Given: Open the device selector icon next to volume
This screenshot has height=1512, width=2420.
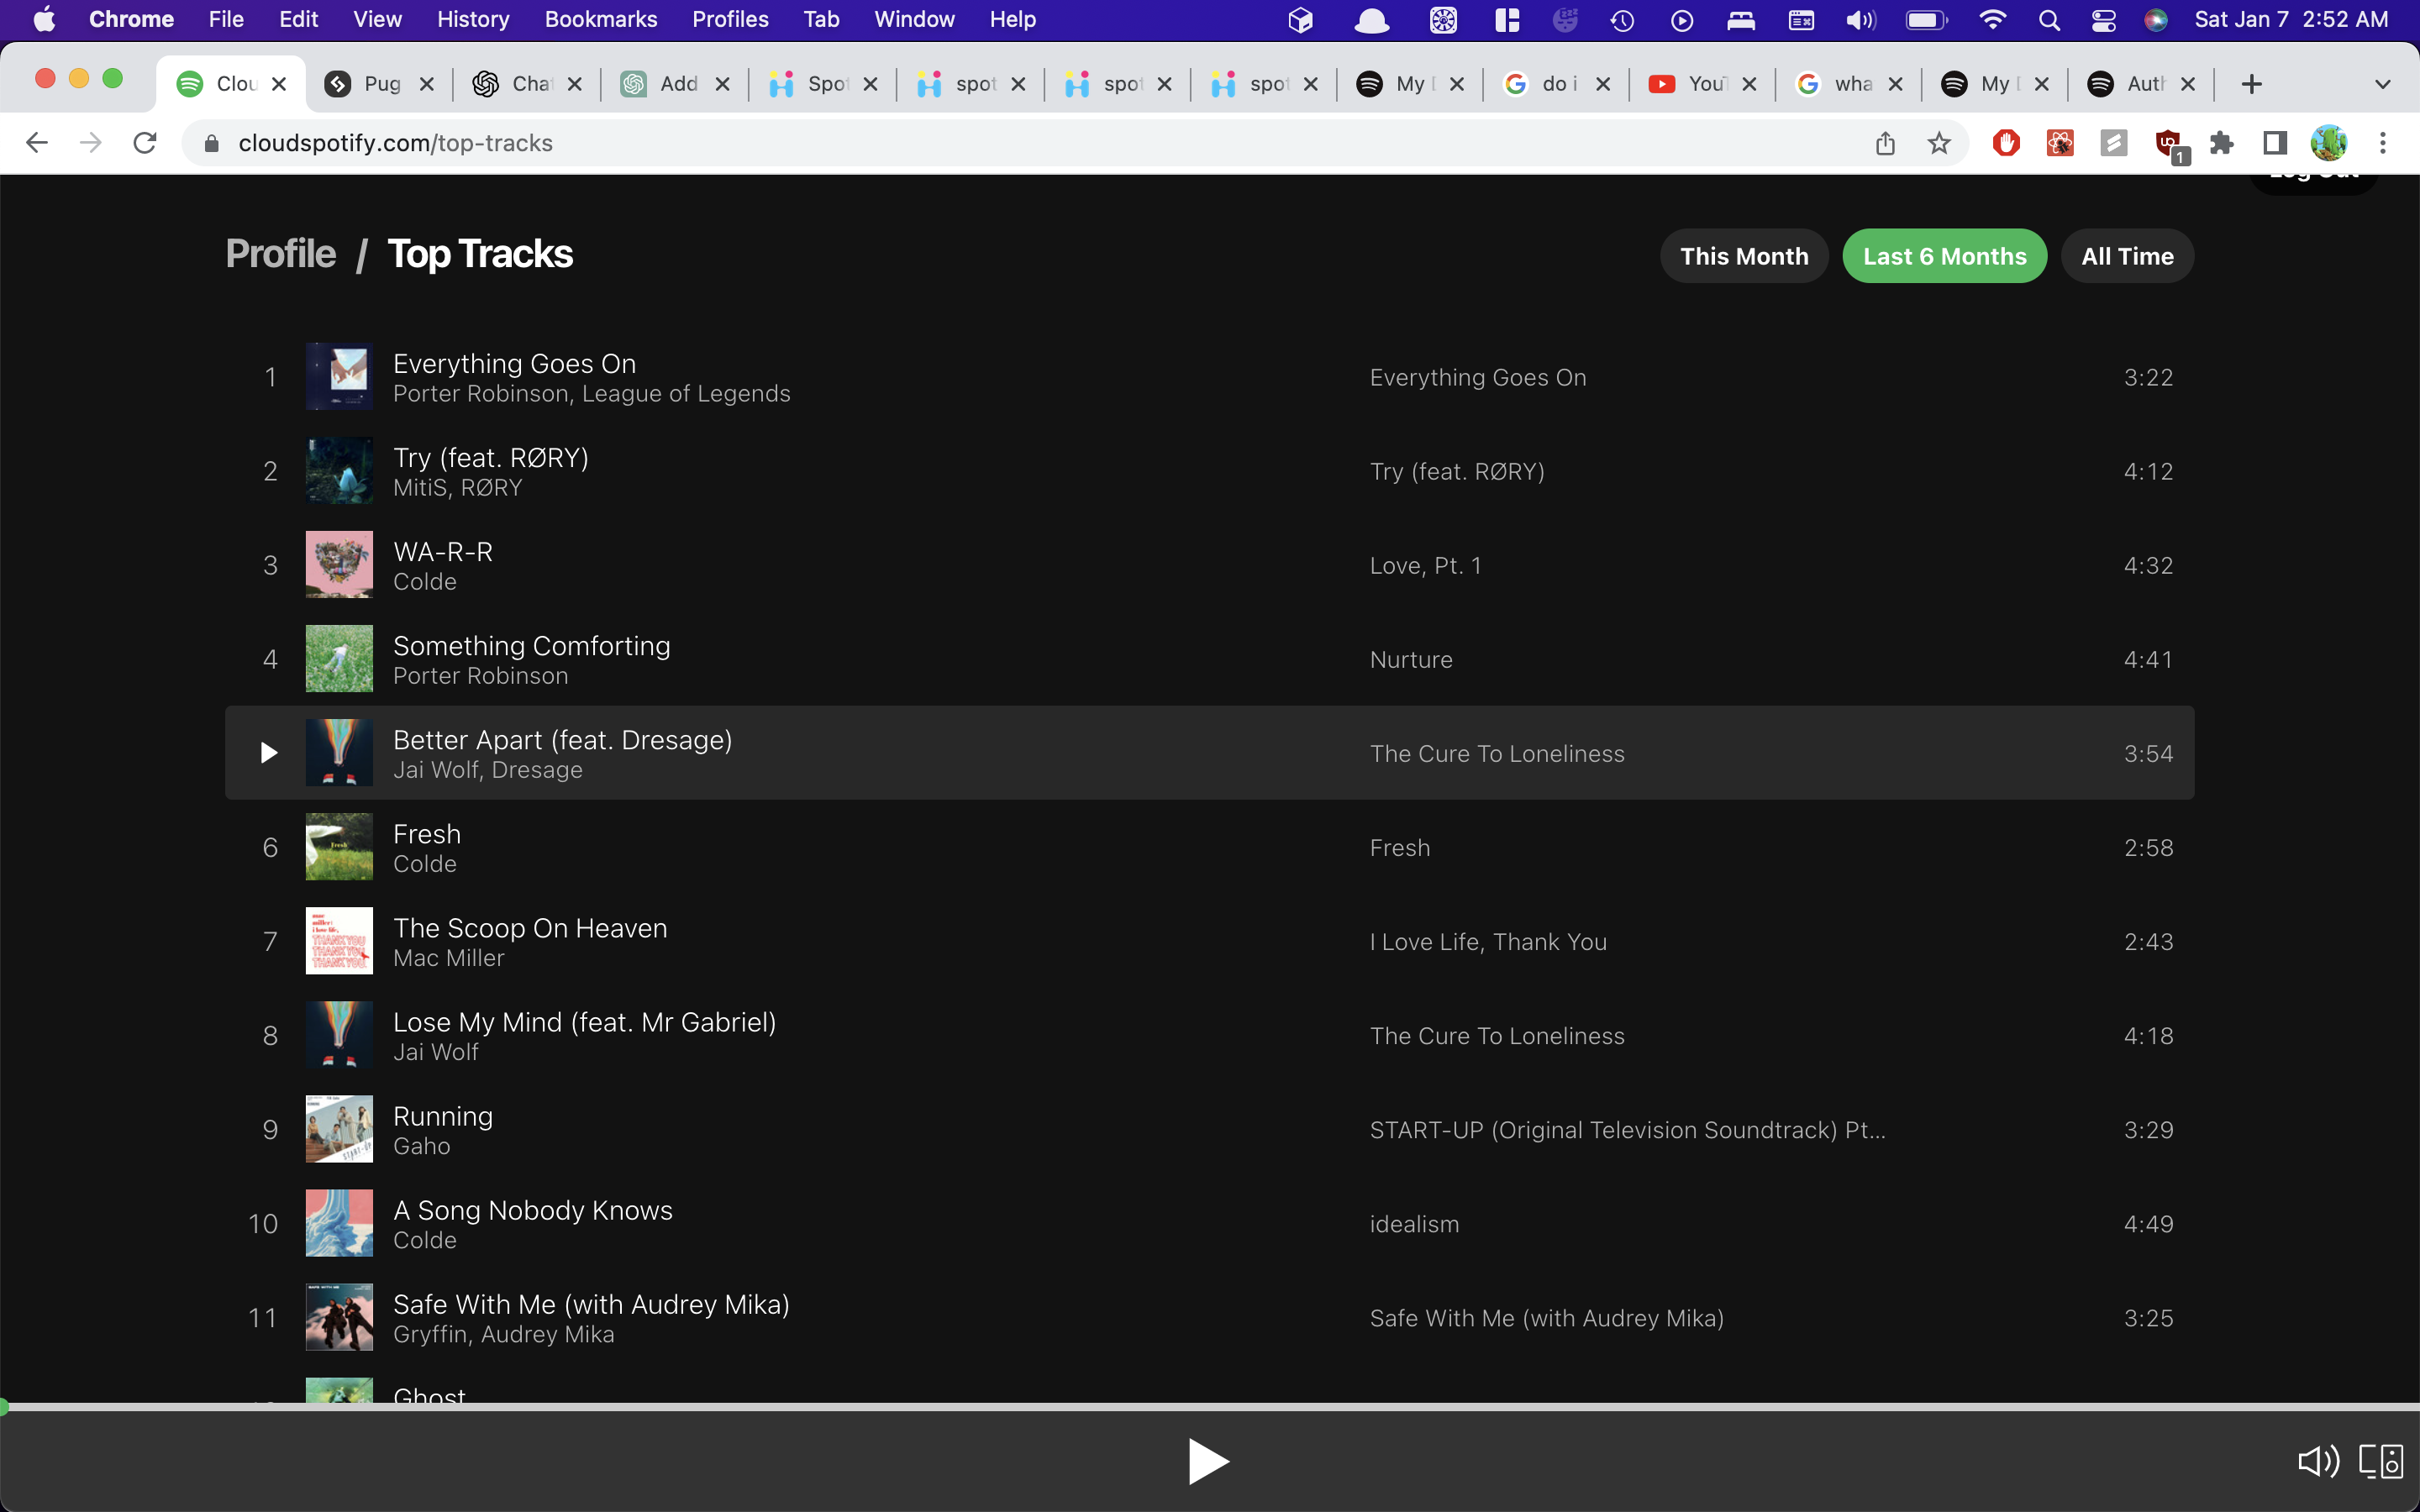Looking at the screenshot, I should (x=2381, y=1460).
